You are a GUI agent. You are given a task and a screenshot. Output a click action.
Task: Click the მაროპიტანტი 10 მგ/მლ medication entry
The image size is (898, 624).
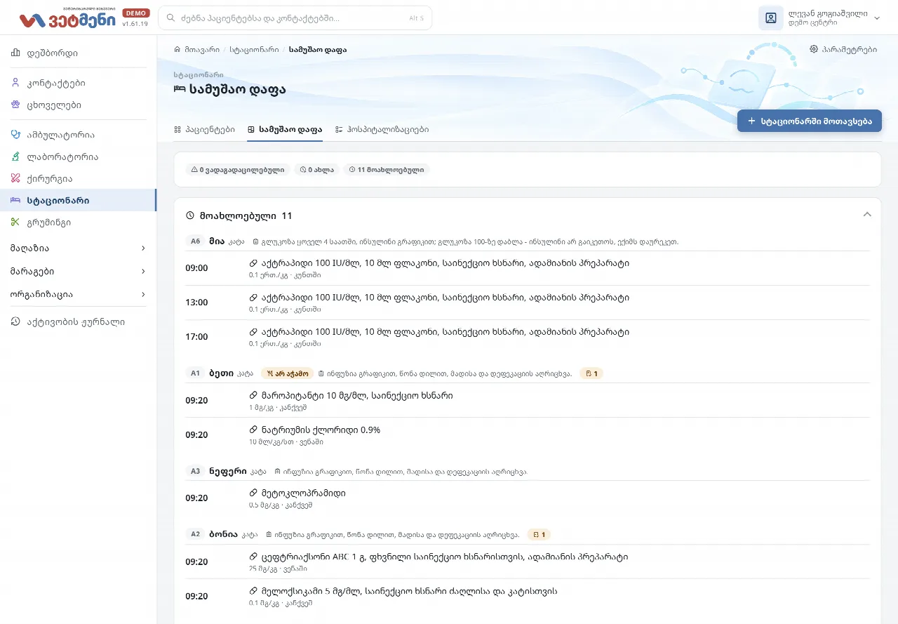click(357, 395)
